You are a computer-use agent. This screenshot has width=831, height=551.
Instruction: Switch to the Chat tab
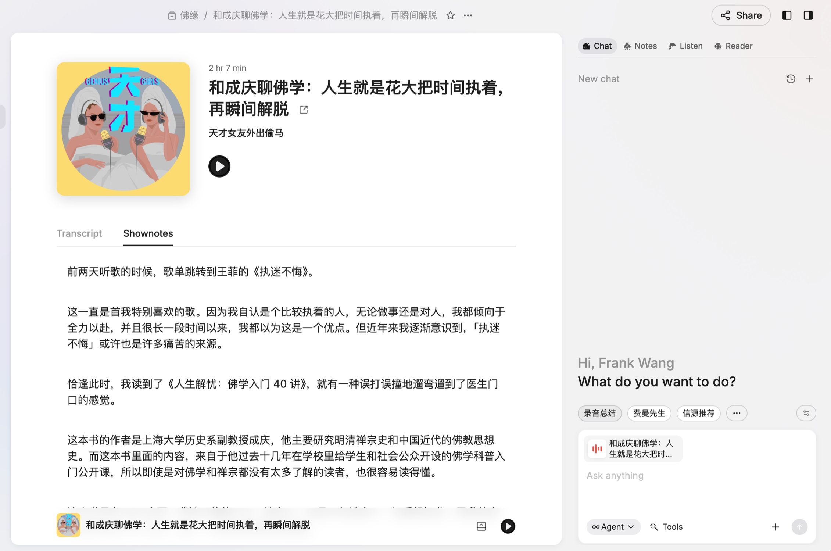597,46
